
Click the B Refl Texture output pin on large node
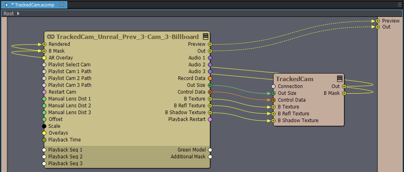[210, 106]
